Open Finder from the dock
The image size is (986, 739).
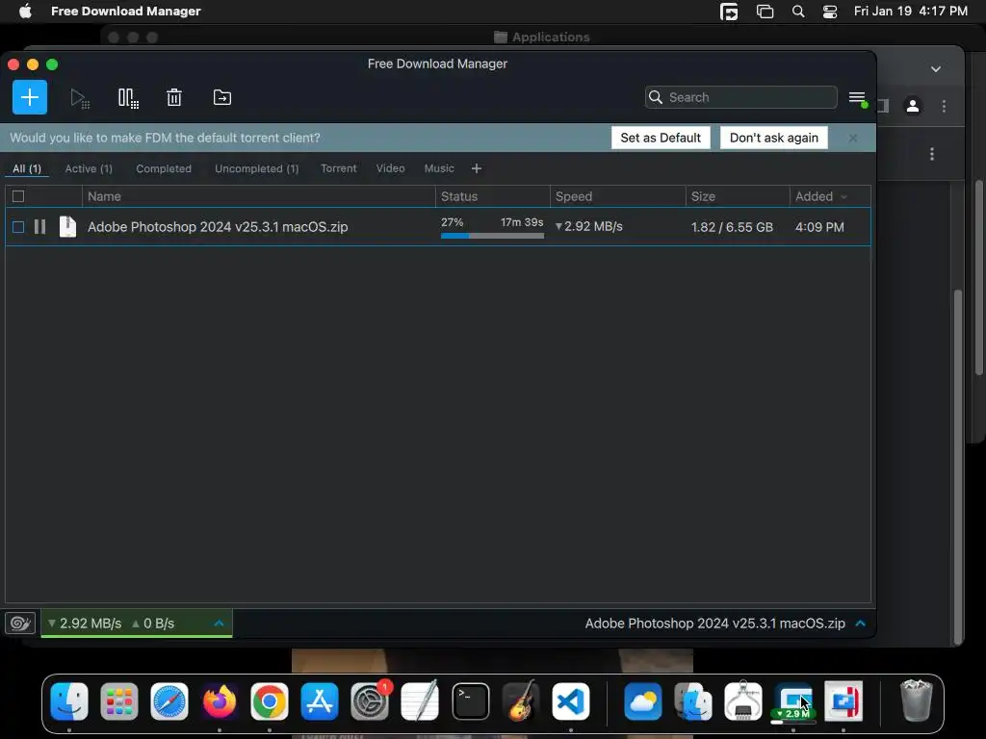pyautogui.click(x=69, y=701)
